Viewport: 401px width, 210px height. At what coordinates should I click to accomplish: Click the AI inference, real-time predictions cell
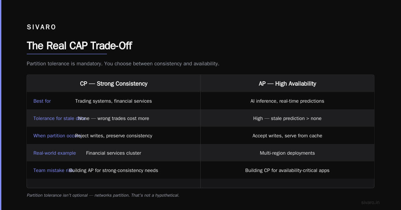(x=287, y=101)
